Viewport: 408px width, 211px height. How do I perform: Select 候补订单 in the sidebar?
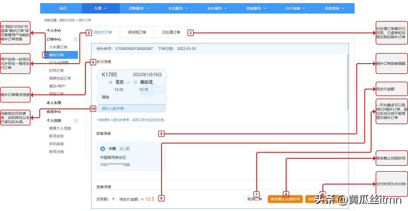pyautogui.click(x=57, y=55)
